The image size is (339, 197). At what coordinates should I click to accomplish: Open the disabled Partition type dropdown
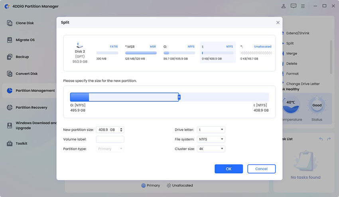click(110, 149)
